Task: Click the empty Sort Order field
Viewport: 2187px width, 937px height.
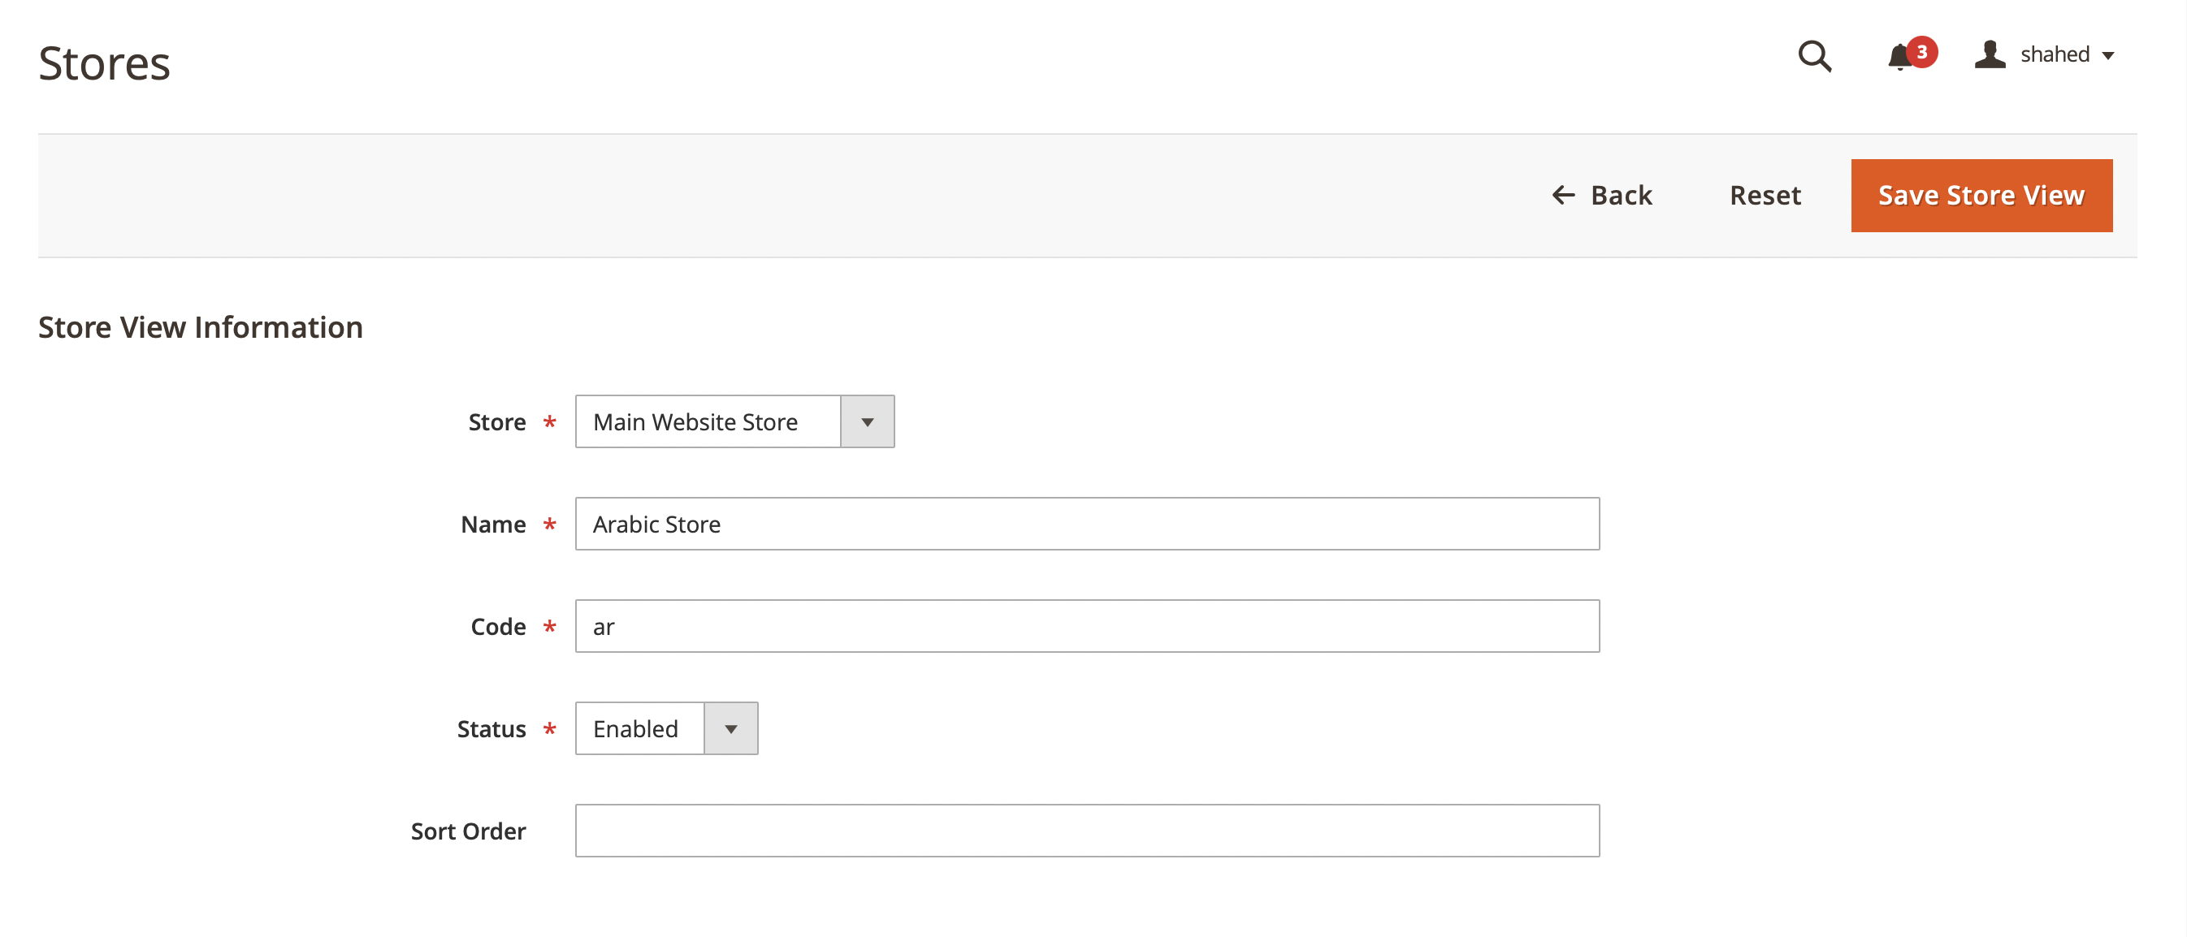Action: pyautogui.click(x=1087, y=830)
